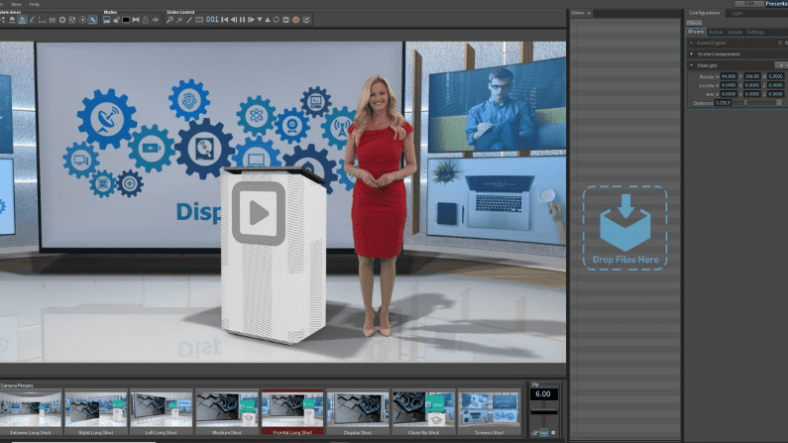Click the Rotate H value field
The height and width of the screenshot is (443, 788).
[x=729, y=76]
